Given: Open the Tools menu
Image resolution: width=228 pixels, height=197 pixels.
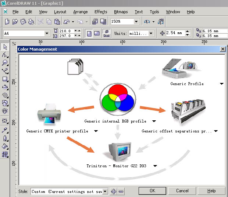Looking at the screenshot, I should (154, 12).
